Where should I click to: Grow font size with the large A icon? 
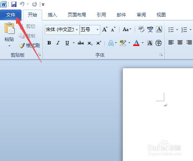click(x=105, y=30)
